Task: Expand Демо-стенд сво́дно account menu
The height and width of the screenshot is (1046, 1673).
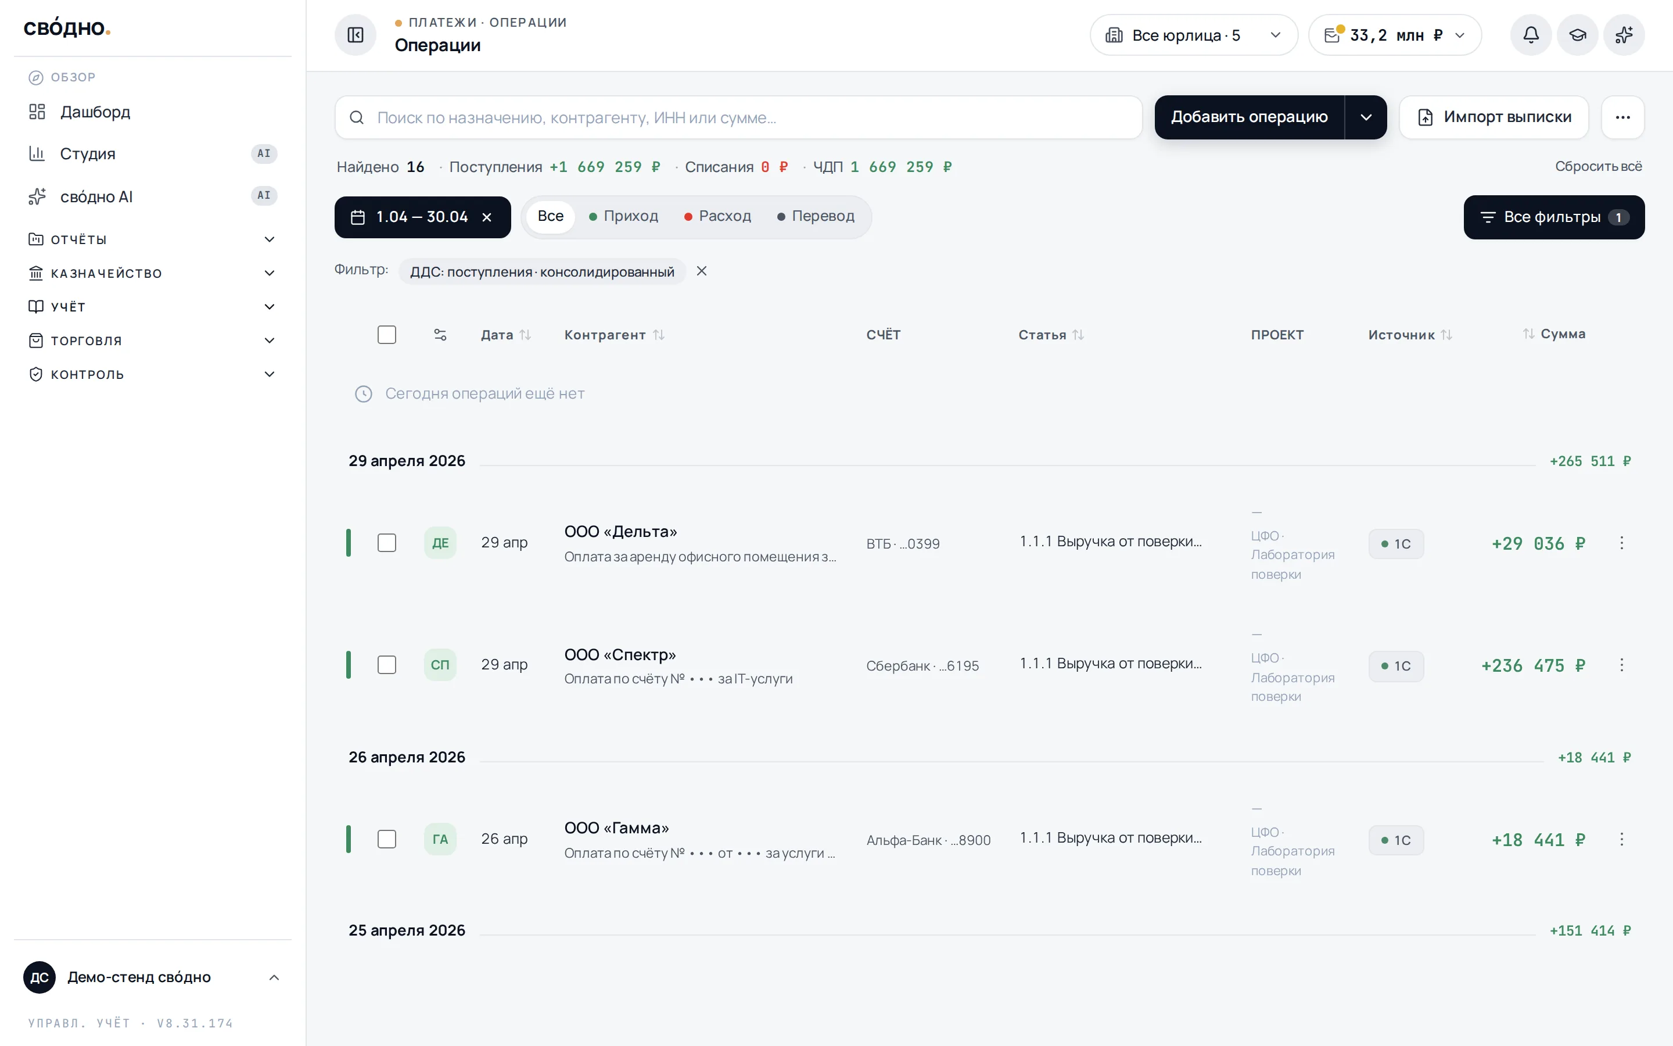Action: coord(152,977)
